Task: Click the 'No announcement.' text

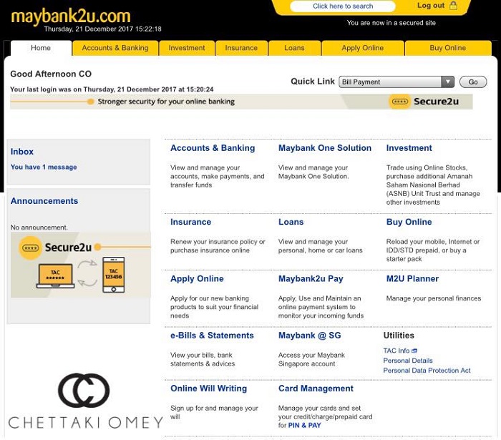Action: [x=39, y=228]
